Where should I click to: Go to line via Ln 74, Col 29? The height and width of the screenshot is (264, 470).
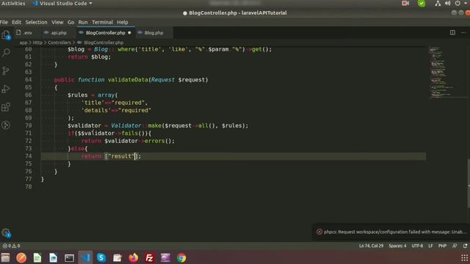(371, 246)
